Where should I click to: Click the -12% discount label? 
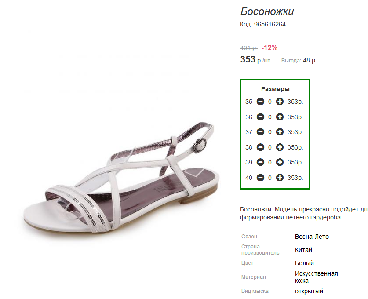point(270,48)
